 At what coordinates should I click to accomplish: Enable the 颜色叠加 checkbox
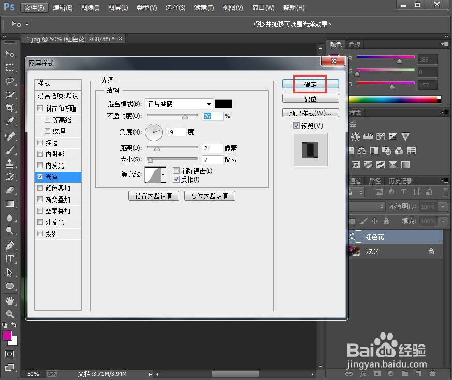(x=40, y=188)
